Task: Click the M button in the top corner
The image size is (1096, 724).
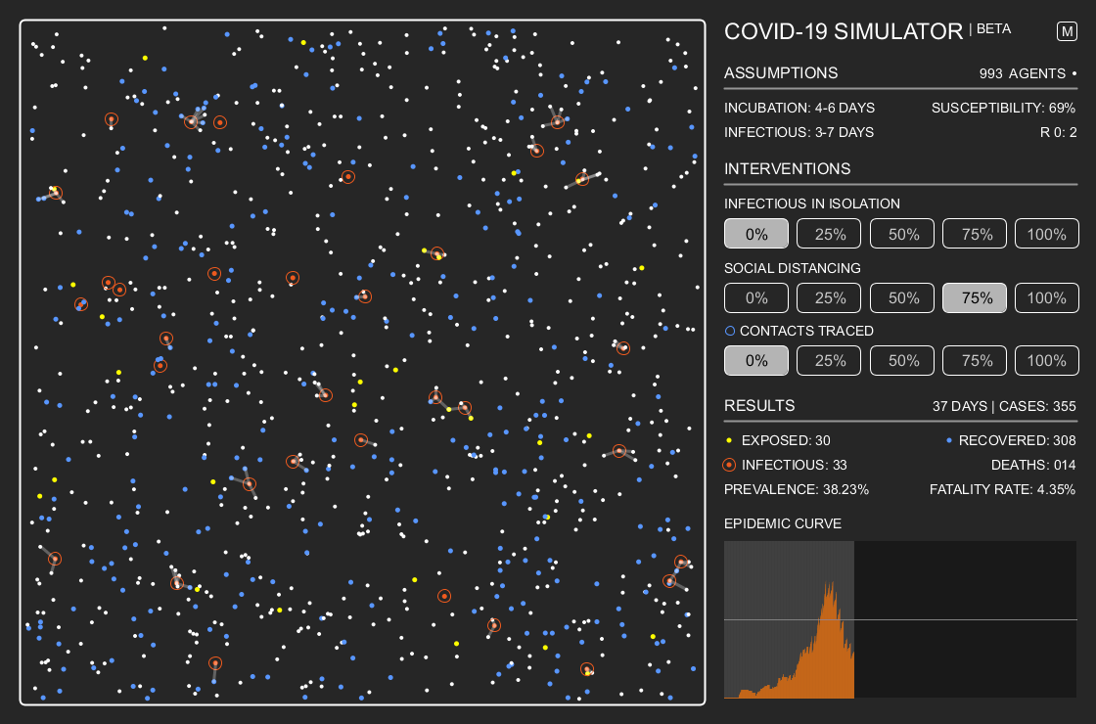Action: click(1067, 30)
